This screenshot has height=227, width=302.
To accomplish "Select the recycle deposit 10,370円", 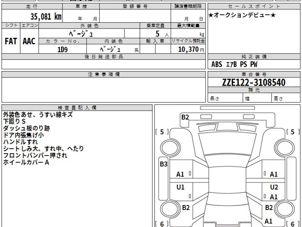I will pos(191,49).
